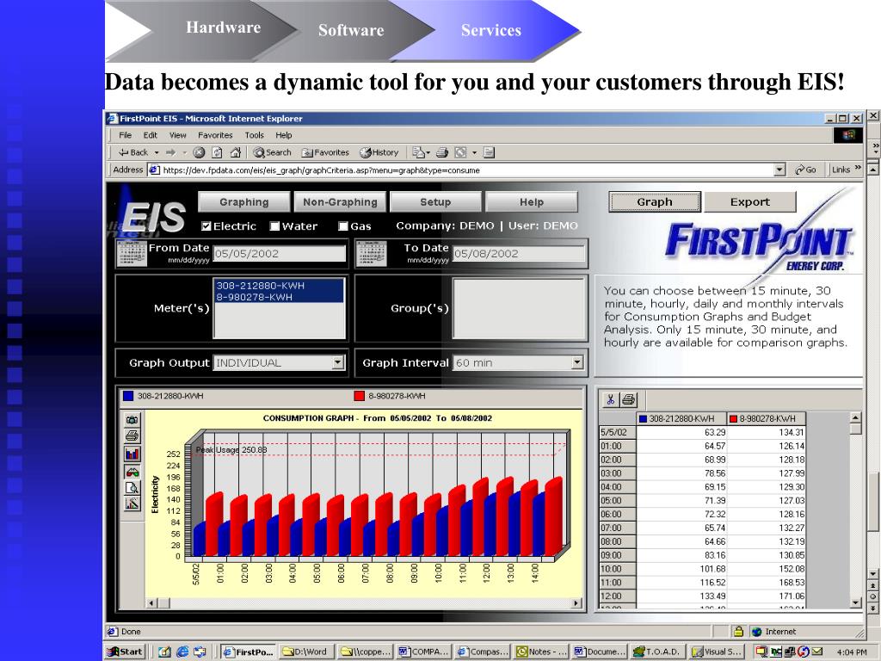Screen dimensions: 881x661
Task: Expand the Graph Output dropdown
Action: click(337, 362)
